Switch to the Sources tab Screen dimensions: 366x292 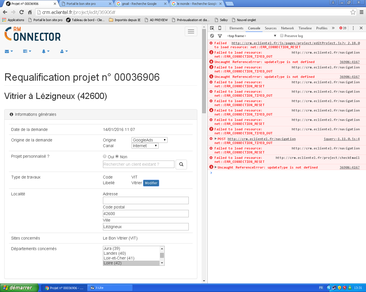pos(270,28)
